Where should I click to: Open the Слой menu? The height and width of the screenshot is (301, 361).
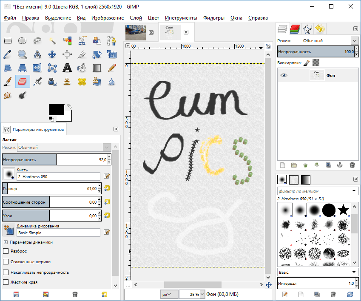click(x=136, y=18)
